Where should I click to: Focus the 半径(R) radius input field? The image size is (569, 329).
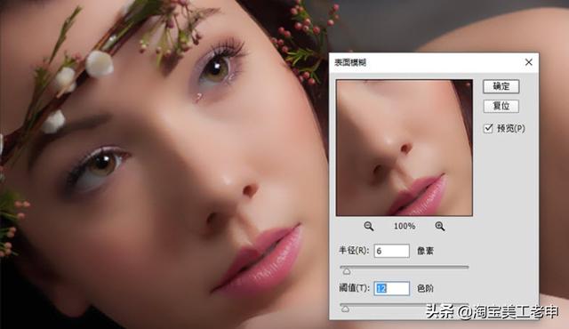coord(391,251)
